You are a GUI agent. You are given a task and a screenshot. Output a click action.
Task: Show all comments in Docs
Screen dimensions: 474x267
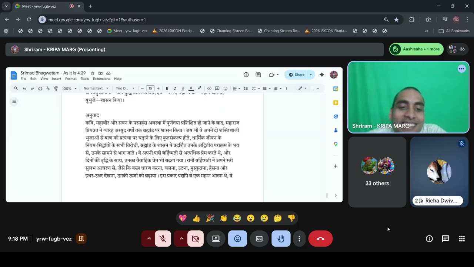(x=258, y=75)
